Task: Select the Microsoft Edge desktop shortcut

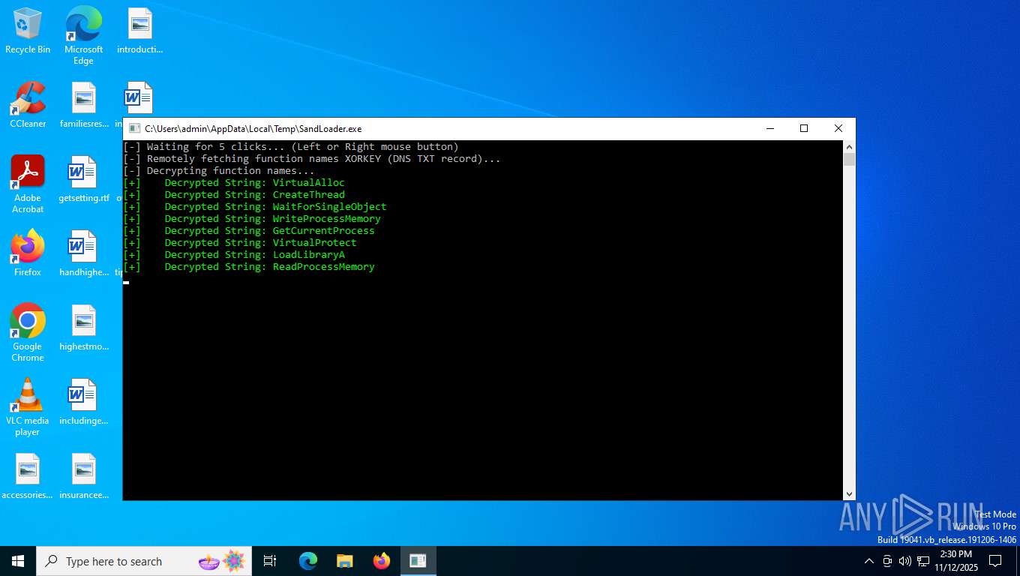Action: [x=83, y=36]
